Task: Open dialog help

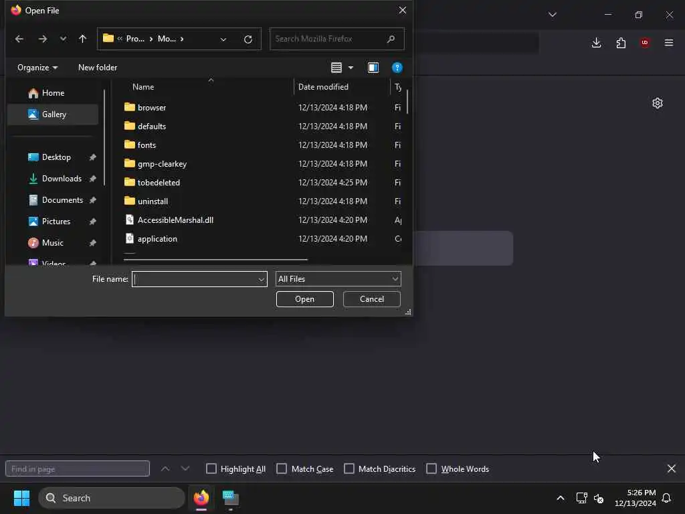Action: (x=397, y=68)
